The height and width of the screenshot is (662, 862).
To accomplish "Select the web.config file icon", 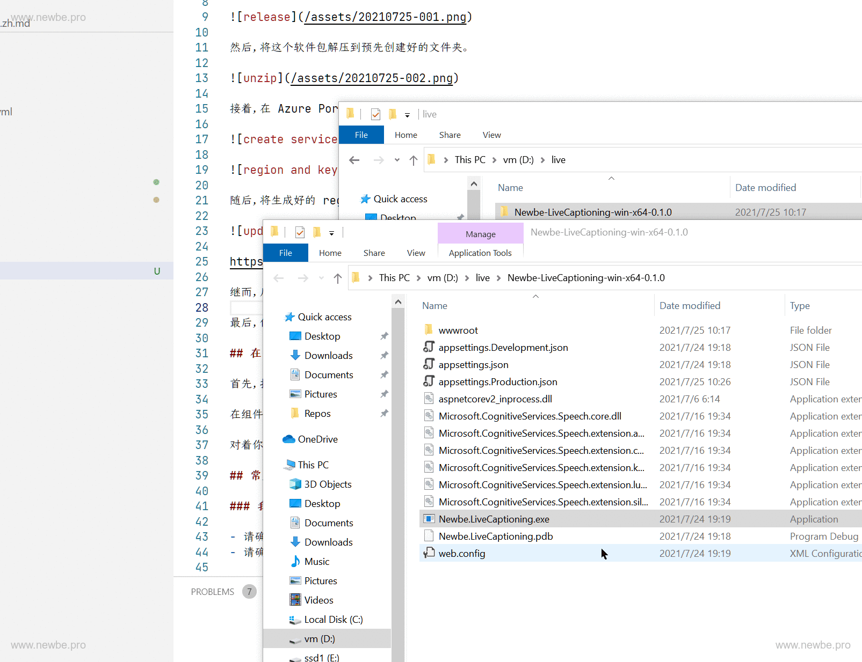I will coord(429,553).
